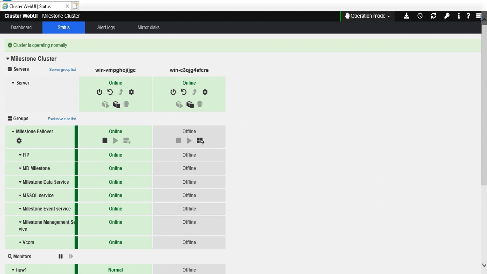The height and width of the screenshot is (274, 487).
Task: Shut down server win-vmpghojijgc
Action: pos(99,92)
